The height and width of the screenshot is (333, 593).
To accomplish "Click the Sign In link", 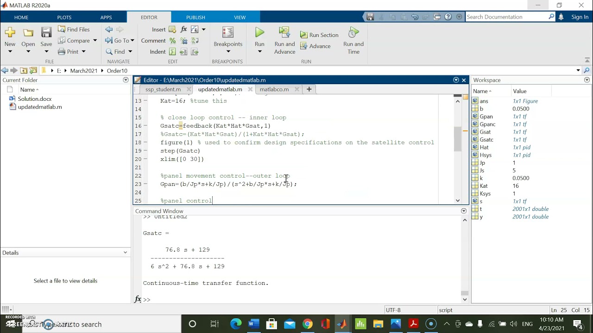I will pos(580,17).
